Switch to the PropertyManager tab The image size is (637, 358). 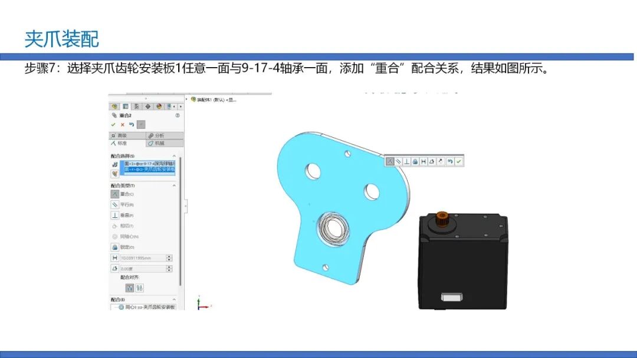pos(126,106)
